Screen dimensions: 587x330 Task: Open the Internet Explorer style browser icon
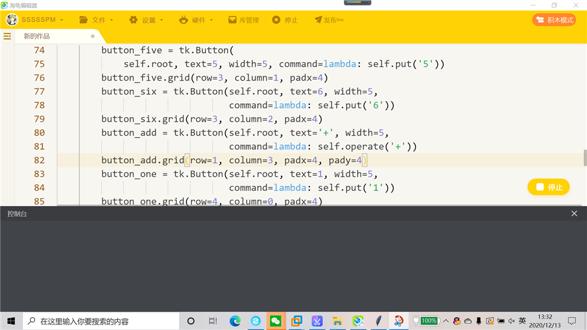point(256,321)
